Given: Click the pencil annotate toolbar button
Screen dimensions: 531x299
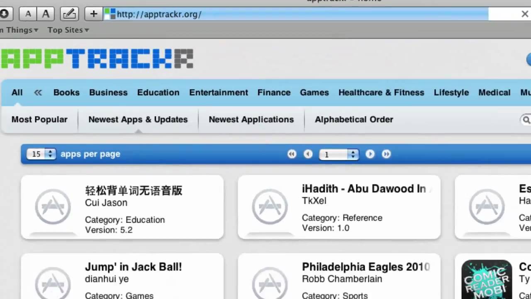Looking at the screenshot, I should 69,14.
